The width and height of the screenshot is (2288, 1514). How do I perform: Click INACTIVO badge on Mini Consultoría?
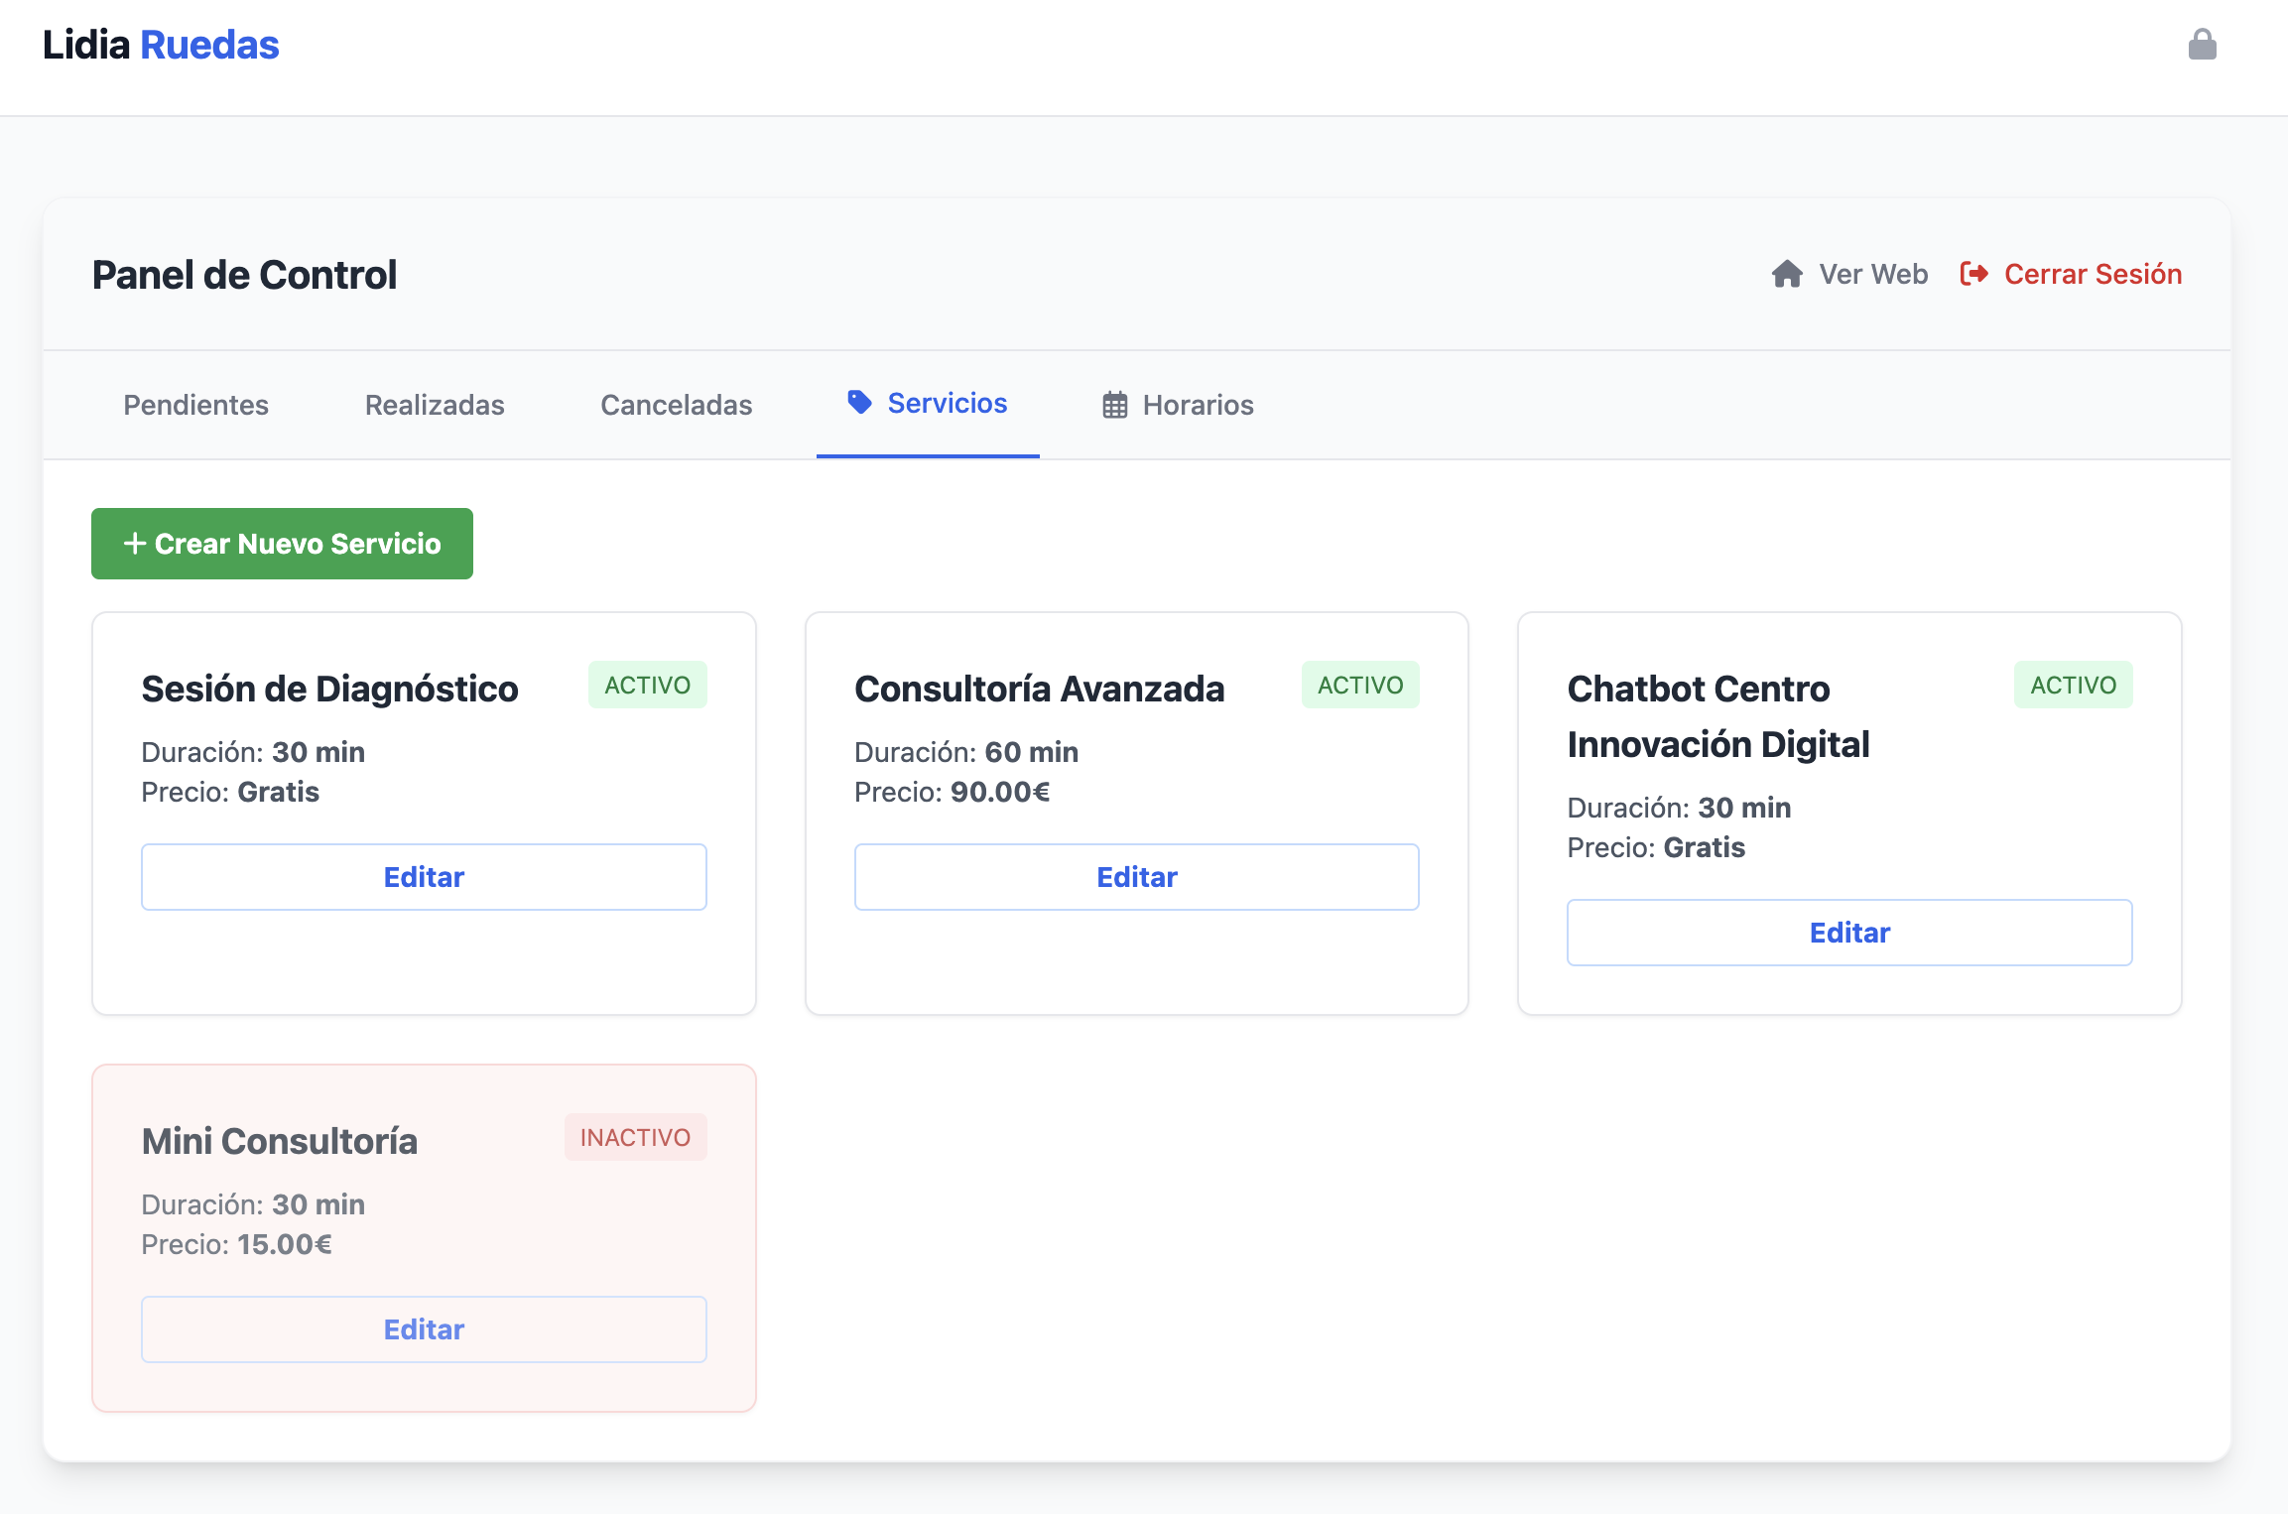coord(635,1137)
